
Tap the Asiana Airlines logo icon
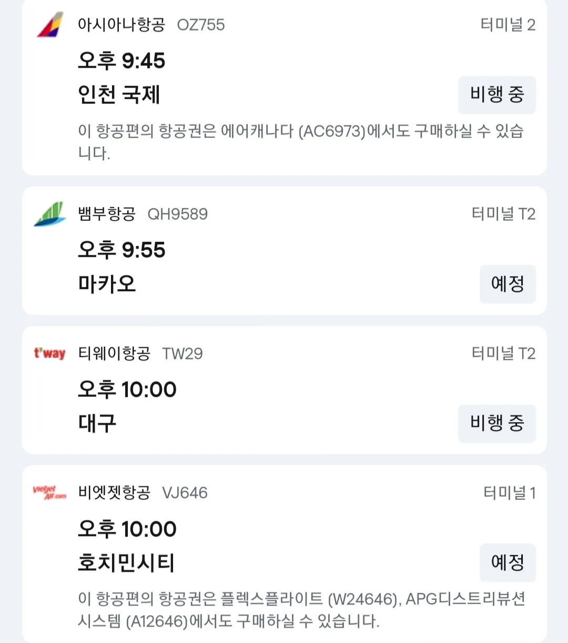coord(50,25)
